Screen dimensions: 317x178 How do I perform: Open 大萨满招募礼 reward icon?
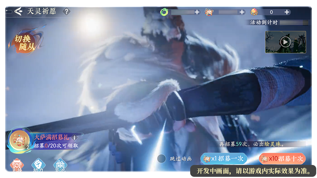click(x=19, y=140)
